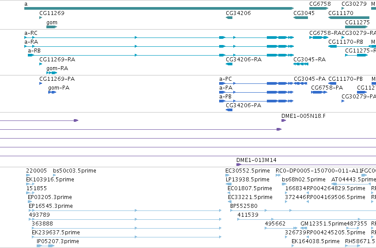The image size is (376, 248).
Task: Select EST 495662
Action: tap(281, 229)
